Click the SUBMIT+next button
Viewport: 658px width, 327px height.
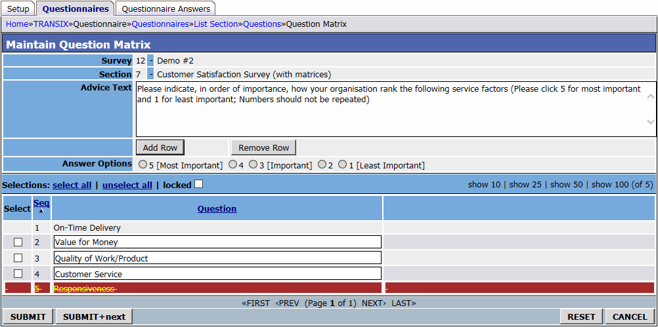click(x=94, y=317)
